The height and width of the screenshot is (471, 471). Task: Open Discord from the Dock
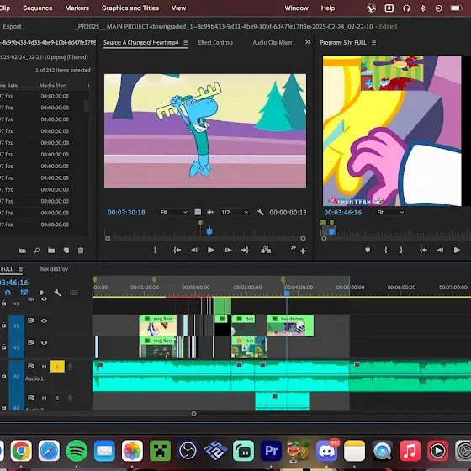326,451
